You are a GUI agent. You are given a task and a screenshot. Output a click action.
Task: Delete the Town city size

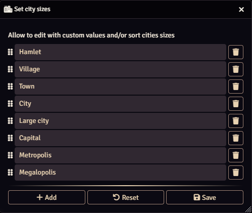coord(236,87)
